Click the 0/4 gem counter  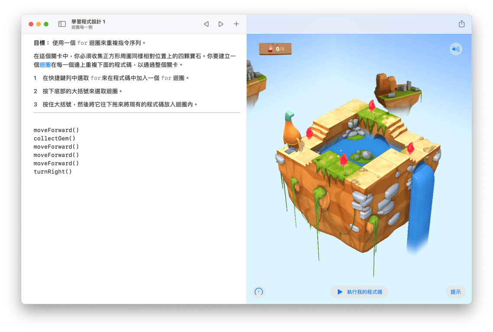pos(275,49)
